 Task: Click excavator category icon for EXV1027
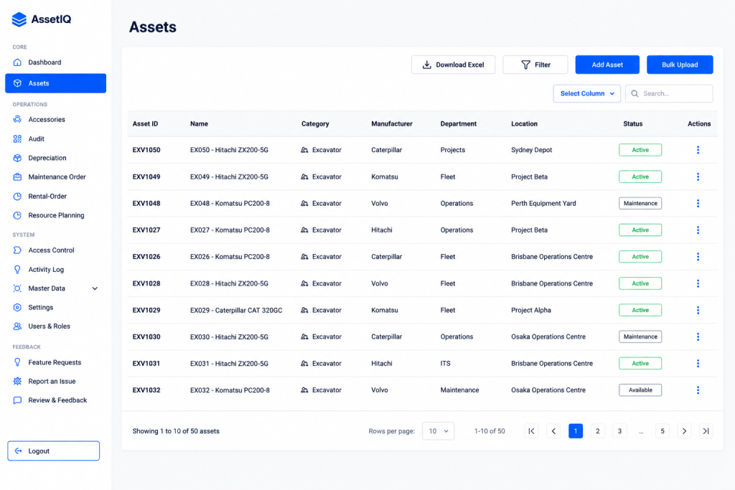click(x=304, y=230)
